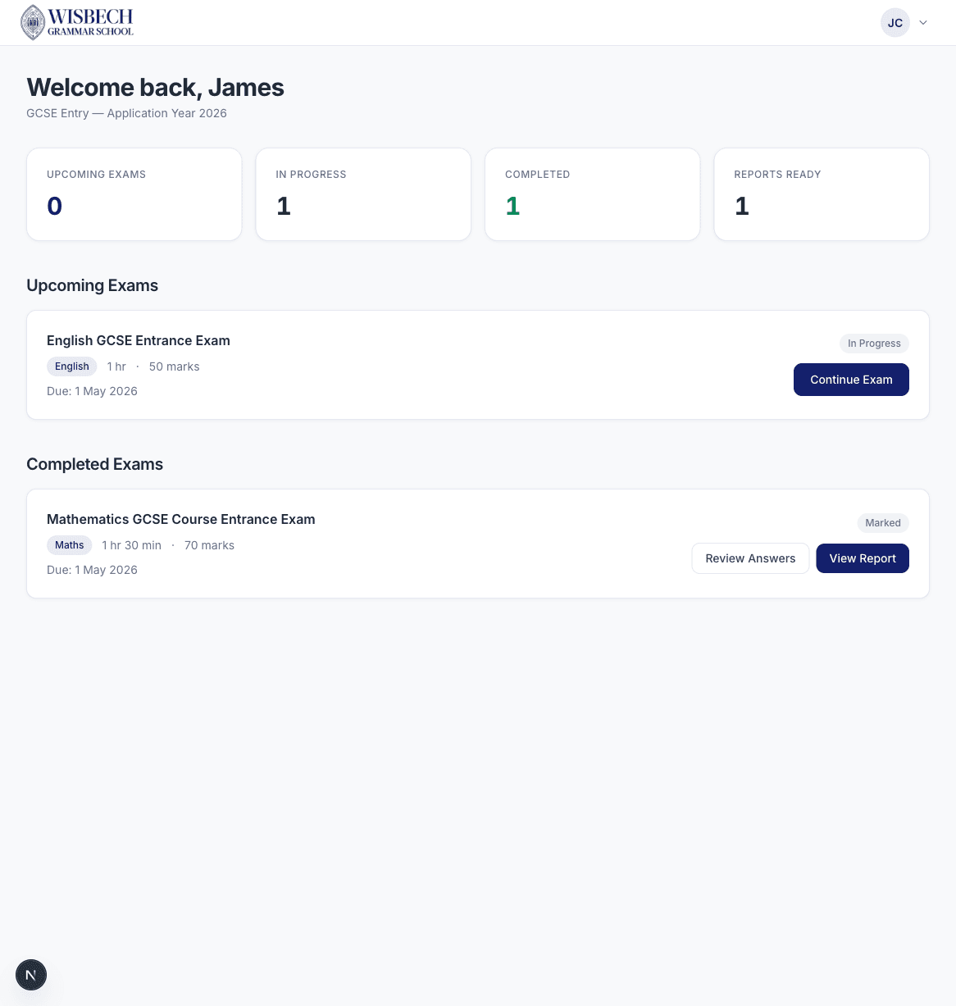Select the English GCSE Entrance Exam title
Image resolution: width=956 pixels, height=1006 pixels.
click(138, 340)
